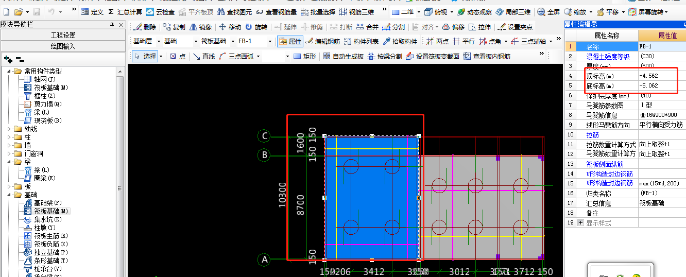Select 独立基础(P) tree item

46,252
